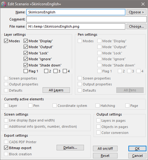Check layer Flag 3 checkbox
The height and width of the screenshot is (160, 148).
point(55,71)
